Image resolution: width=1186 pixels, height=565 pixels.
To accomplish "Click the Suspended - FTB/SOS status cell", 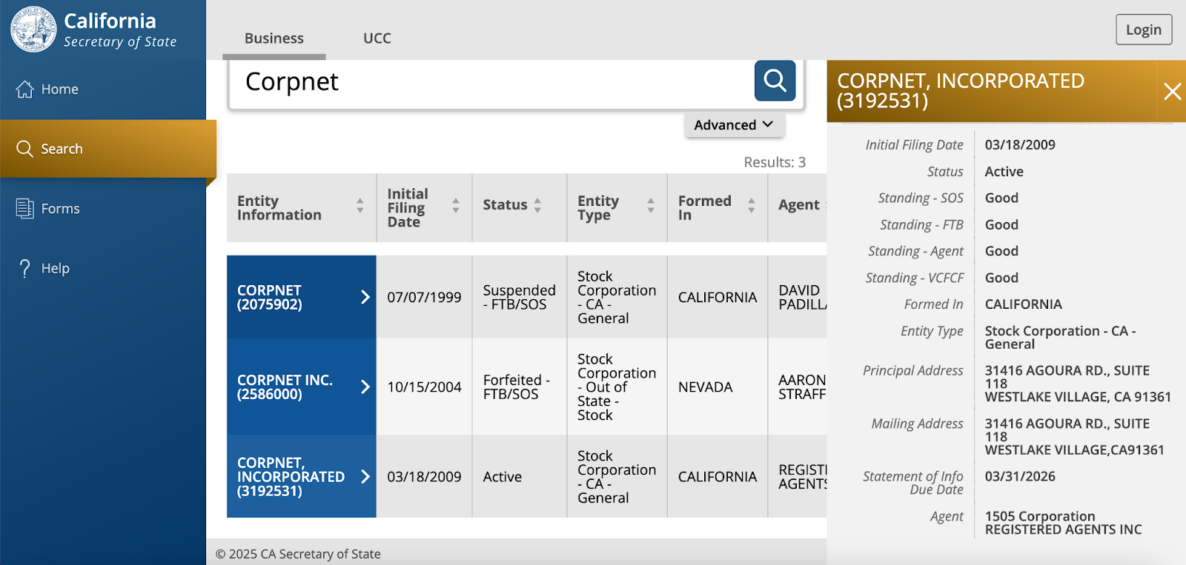I will pyautogui.click(x=520, y=297).
